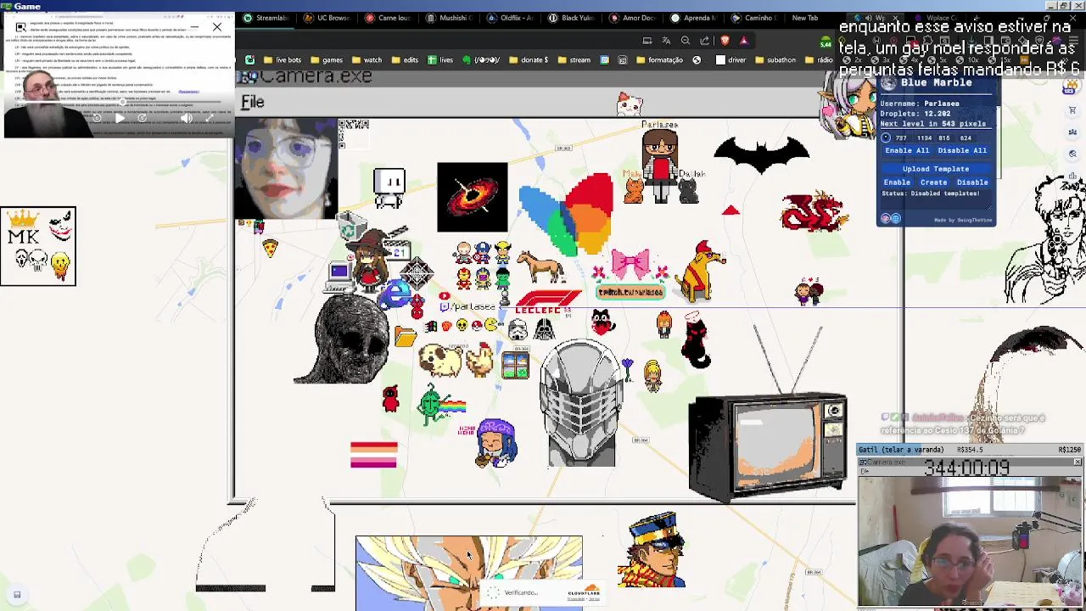Click the template Disable button under Upload Template
The width and height of the screenshot is (1086, 611).
972,182
